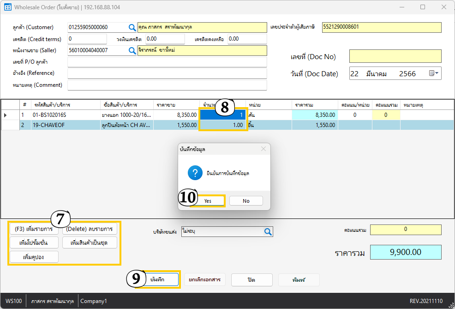Click the (Delete) ลบรายการ button
This screenshot has width=455, height=309.
(90, 229)
